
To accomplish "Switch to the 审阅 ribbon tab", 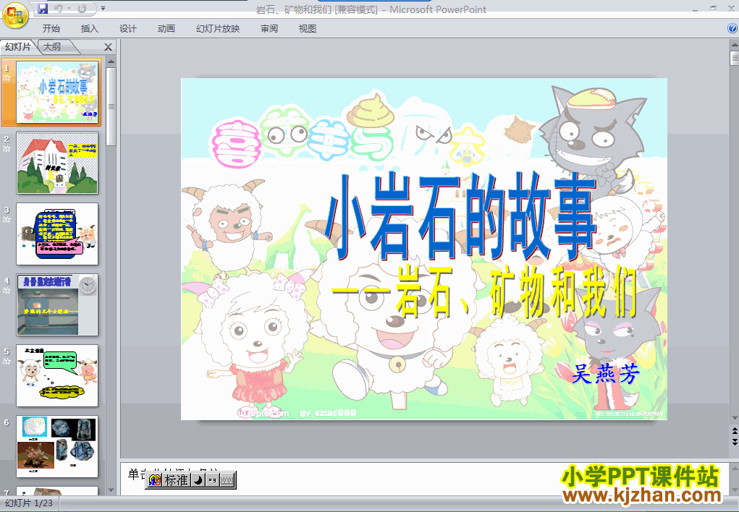I will coord(269,29).
